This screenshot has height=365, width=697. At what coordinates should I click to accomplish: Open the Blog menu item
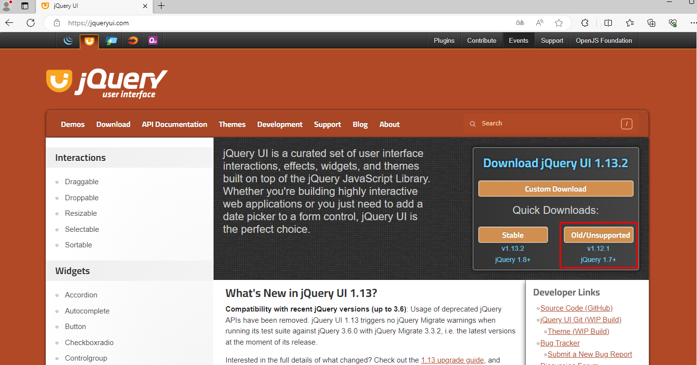(360, 124)
